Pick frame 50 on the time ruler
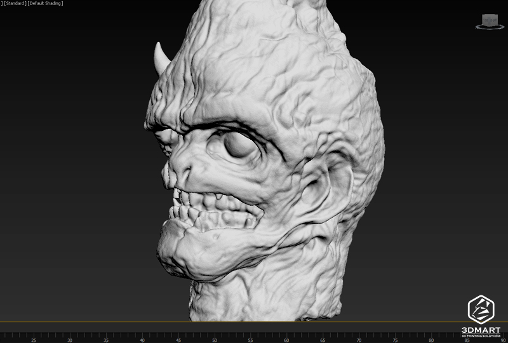 [x=214, y=336]
